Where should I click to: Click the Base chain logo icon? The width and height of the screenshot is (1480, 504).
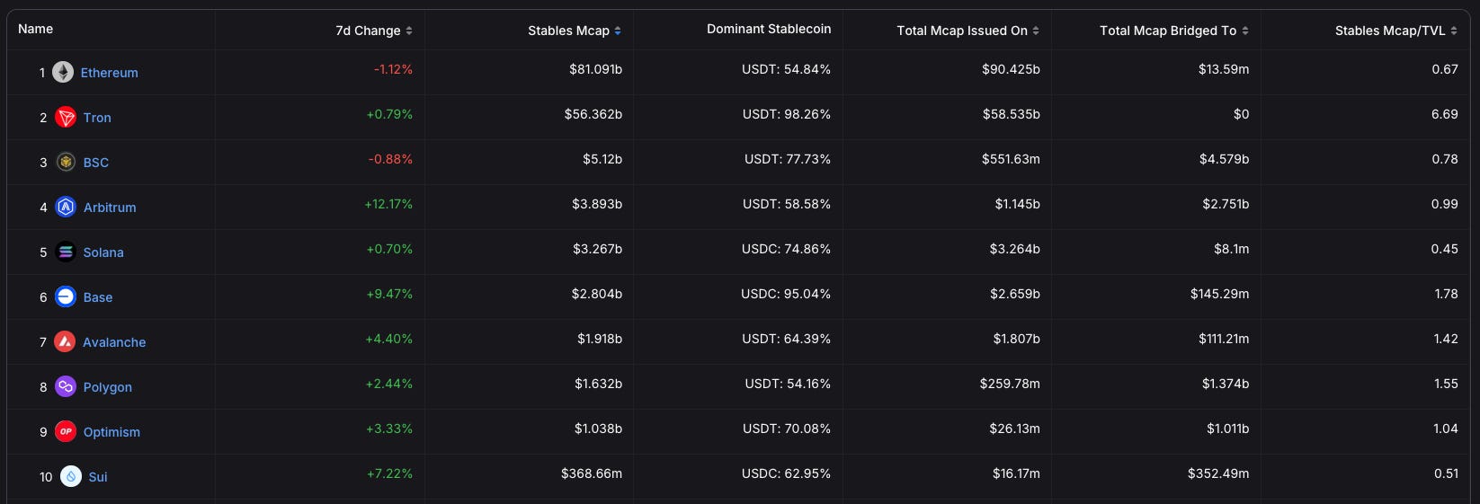point(66,296)
